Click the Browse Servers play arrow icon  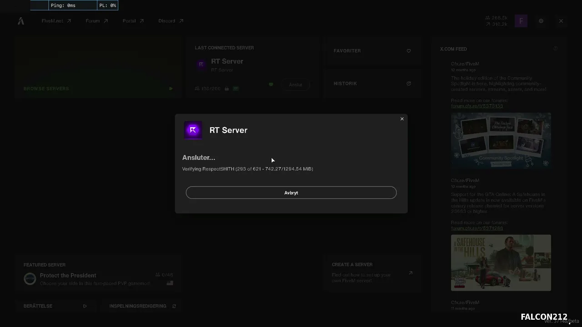[171, 89]
